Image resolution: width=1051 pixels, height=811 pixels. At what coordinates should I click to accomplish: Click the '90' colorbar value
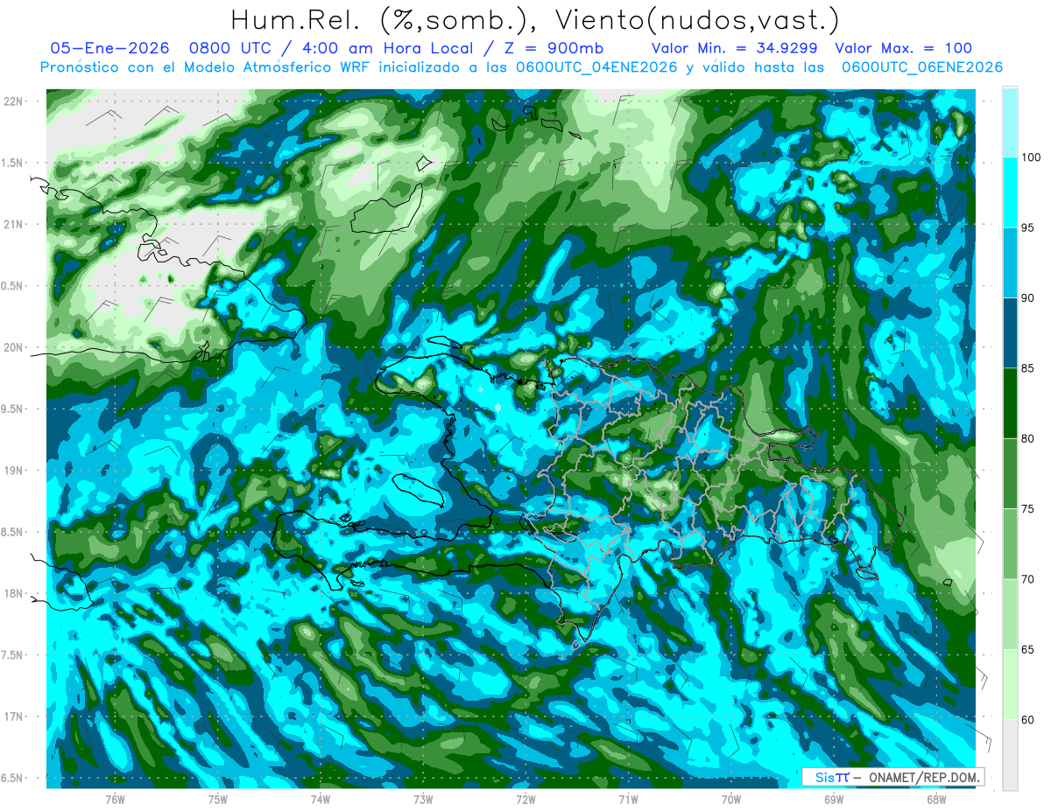(x=1028, y=298)
